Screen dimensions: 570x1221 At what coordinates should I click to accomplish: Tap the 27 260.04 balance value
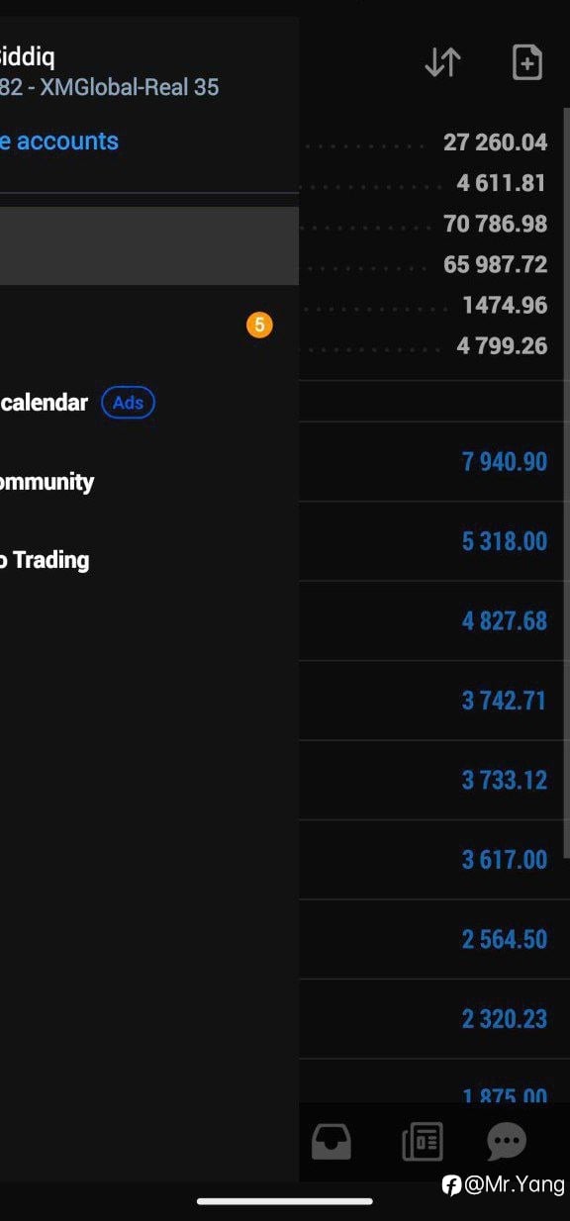click(495, 142)
